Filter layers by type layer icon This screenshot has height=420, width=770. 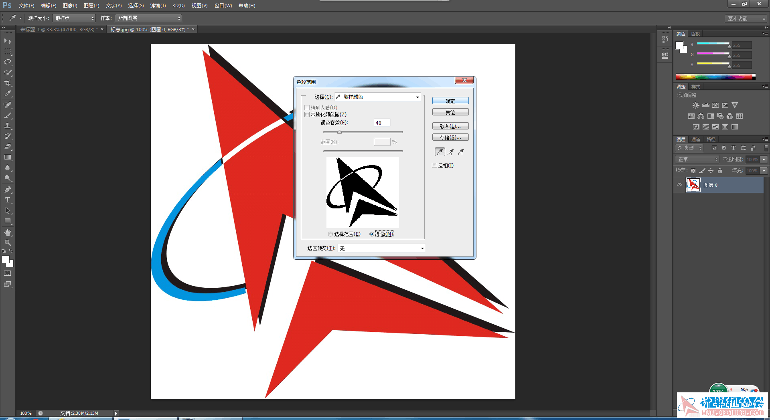[734, 148]
